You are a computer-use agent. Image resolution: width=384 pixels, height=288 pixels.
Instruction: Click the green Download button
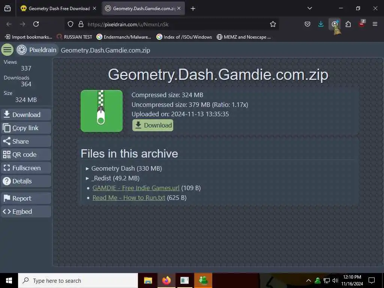pos(153,125)
